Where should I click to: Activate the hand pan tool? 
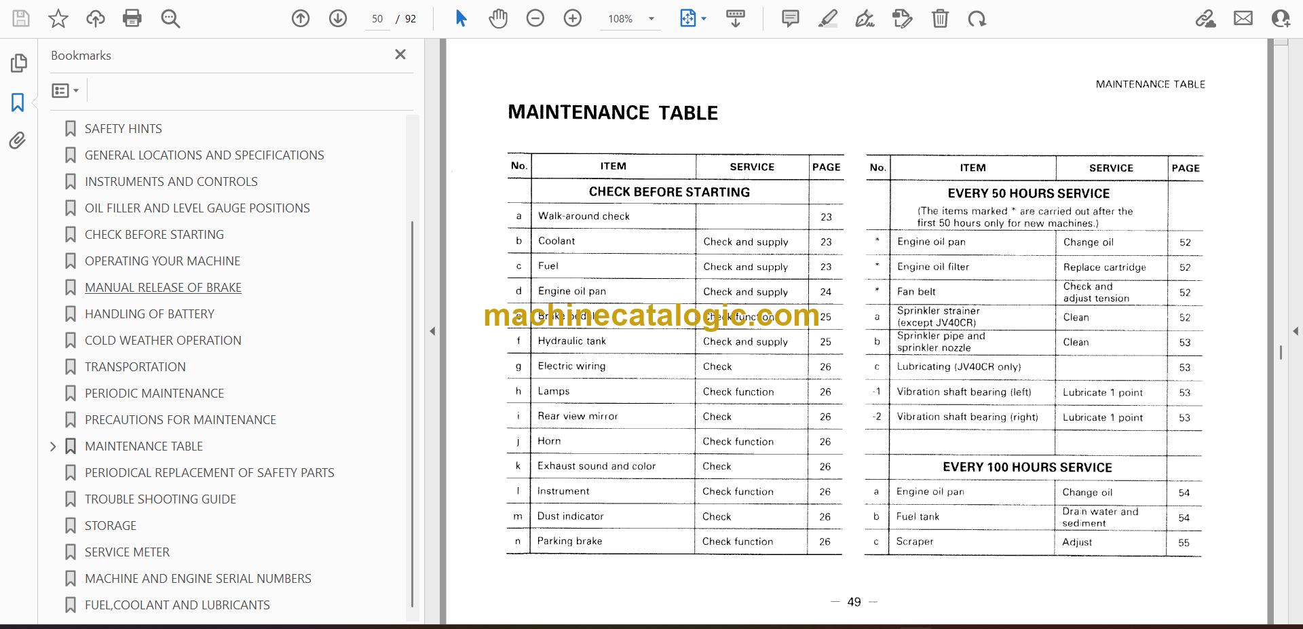pos(498,18)
